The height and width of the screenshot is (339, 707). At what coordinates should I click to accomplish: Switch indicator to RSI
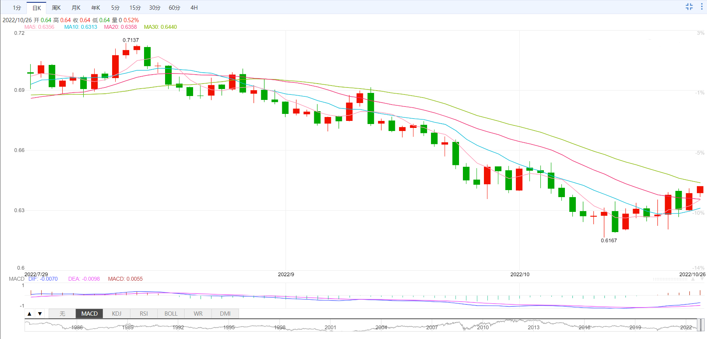coord(144,314)
